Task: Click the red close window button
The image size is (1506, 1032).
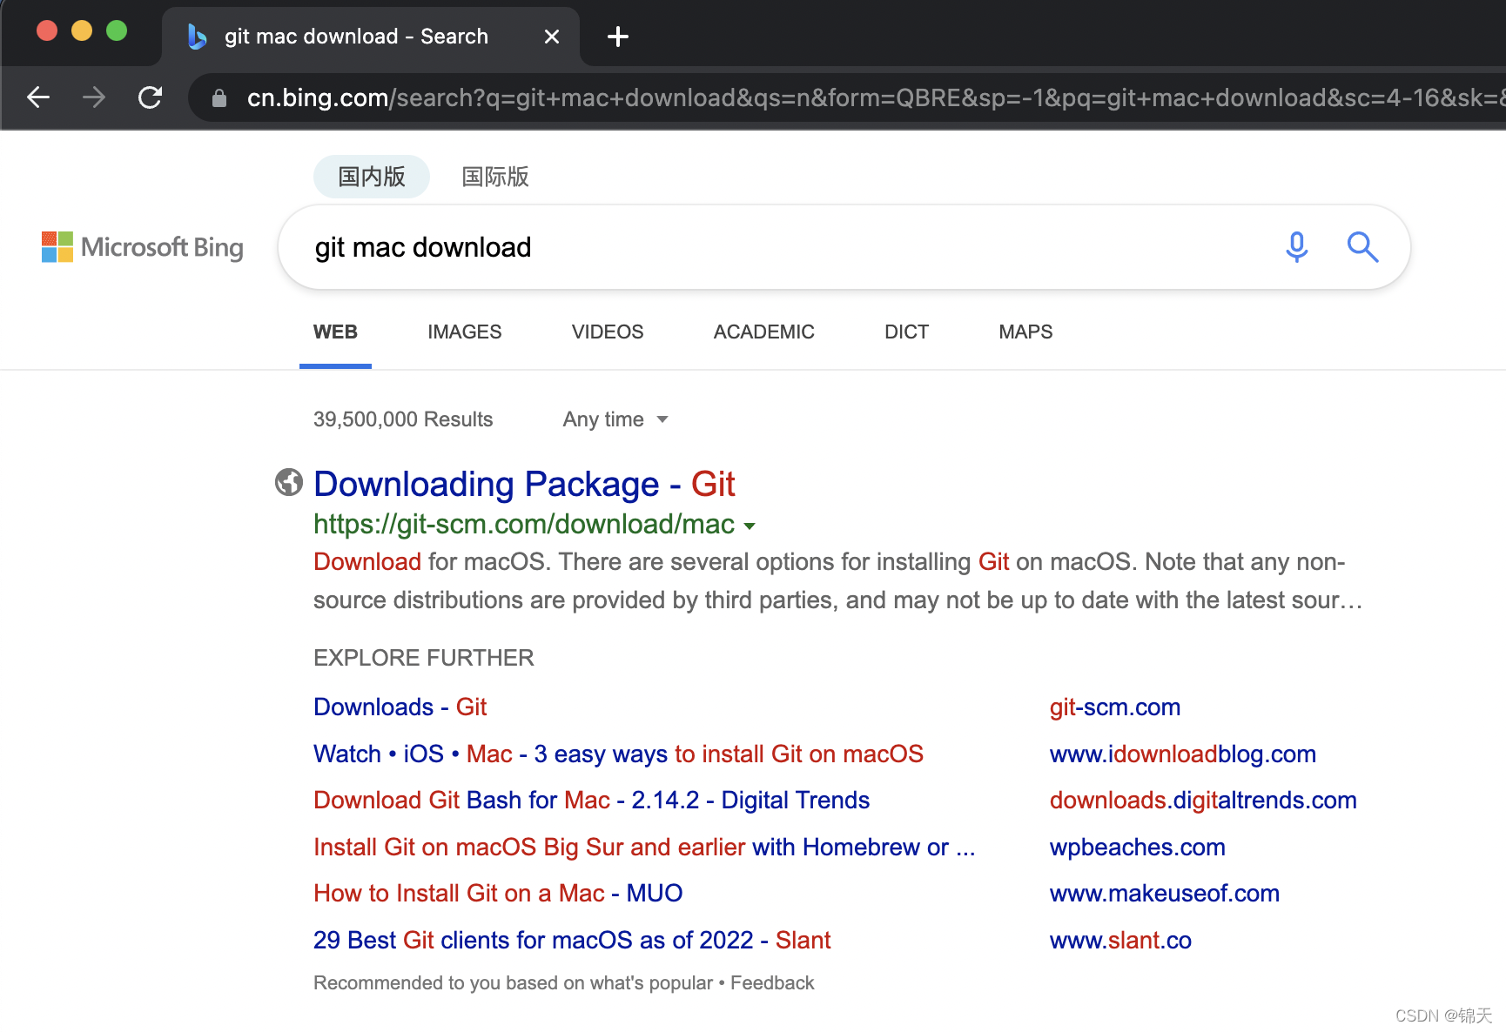Action: (x=47, y=31)
